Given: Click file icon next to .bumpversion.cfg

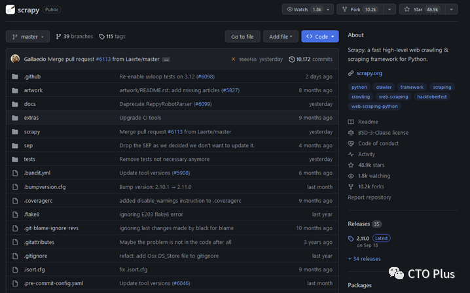Looking at the screenshot, I should click(x=15, y=187).
